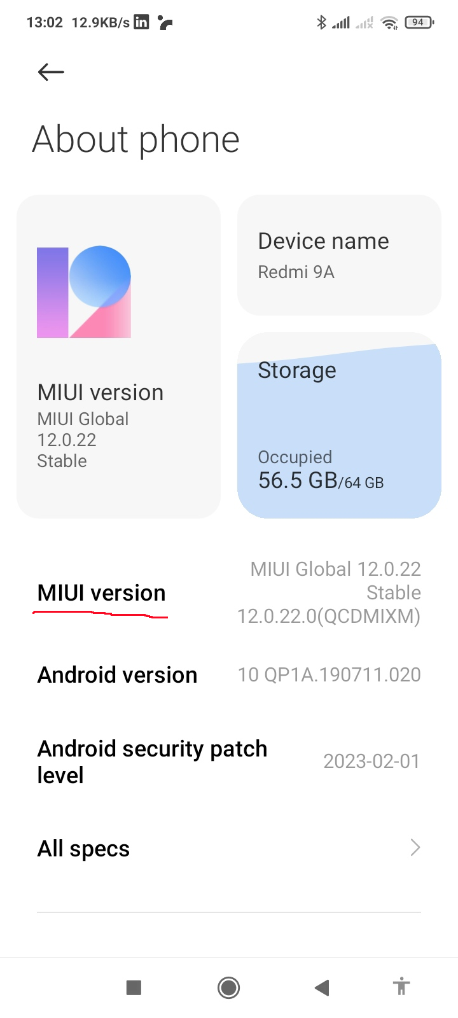Tap the Android security patch level row

pos(229,762)
